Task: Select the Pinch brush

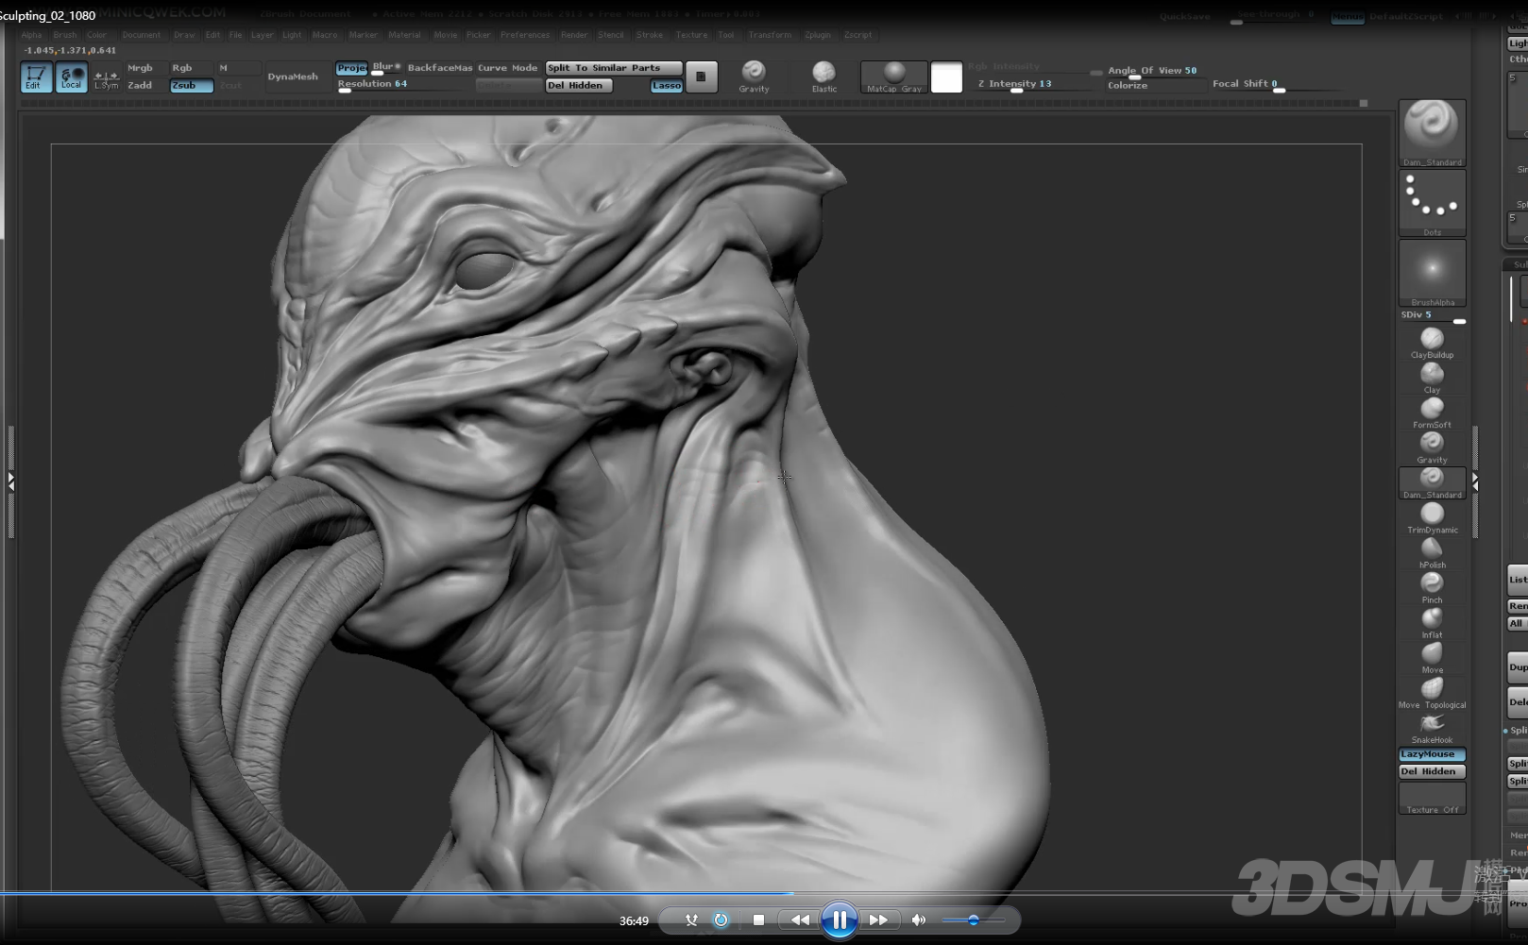Action: [x=1432, y=587]
